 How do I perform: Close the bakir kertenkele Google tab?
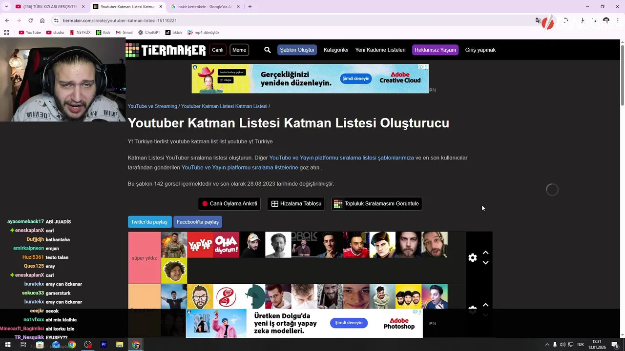238,7
